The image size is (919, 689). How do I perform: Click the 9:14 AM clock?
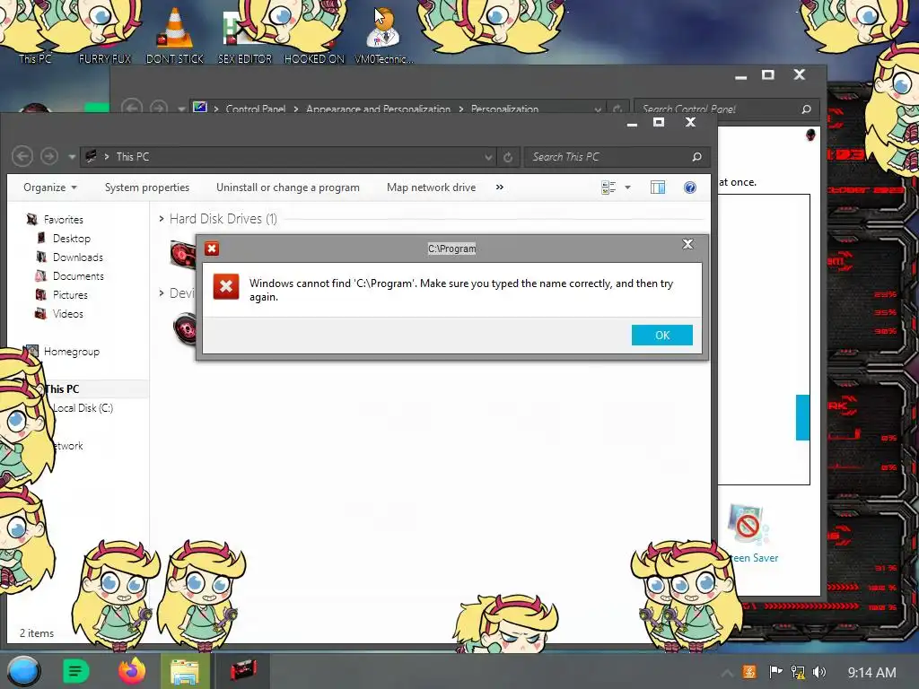[x=871, y=673]
